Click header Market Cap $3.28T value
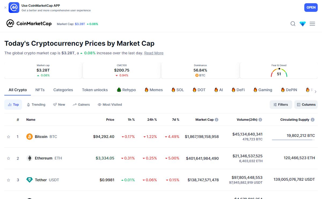The width and height of the screenshot is (322, 199). click(x=80, y=24)
